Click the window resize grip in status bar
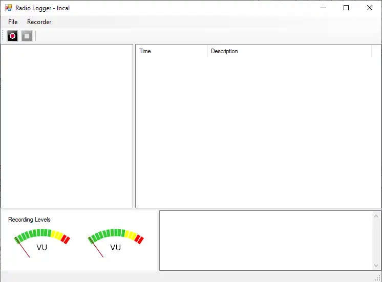 click(x=377, y=278)
